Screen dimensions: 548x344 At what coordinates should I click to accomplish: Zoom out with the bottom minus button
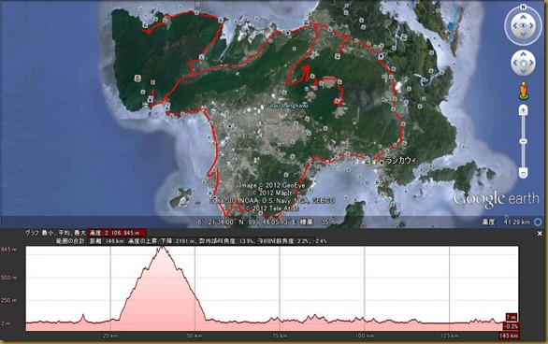pyautogui.click(x=523, y=173)
